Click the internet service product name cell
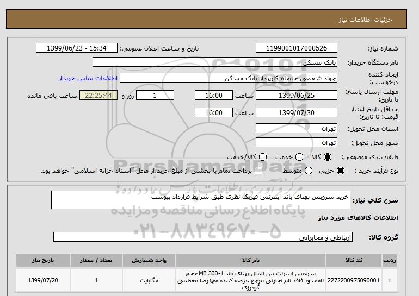 coord(251,280)
